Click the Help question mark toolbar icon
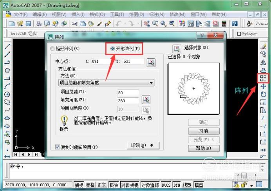This screenshot has height=191, width=271. click(235, 23)
